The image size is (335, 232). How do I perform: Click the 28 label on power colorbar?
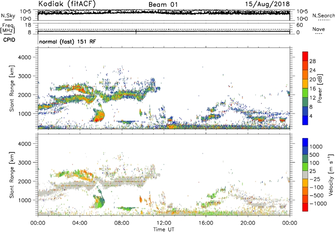(312, 61)
